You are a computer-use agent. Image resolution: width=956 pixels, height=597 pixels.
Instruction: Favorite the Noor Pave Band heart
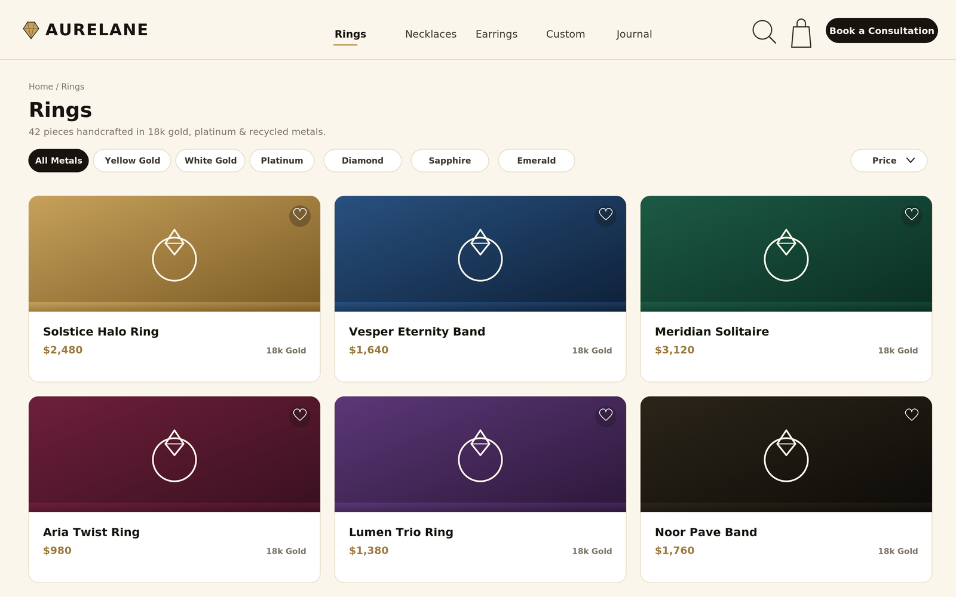[912, 415]
